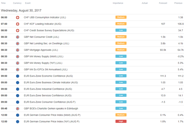Viewport: 184px width, 124px height.
Task: Click the Currency column header
Action: [17, 3]
